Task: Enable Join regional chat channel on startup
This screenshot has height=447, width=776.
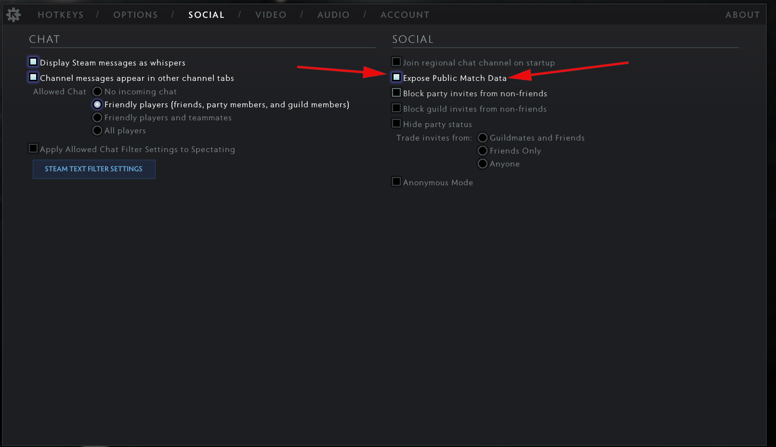Action: [x=396, y=62]
